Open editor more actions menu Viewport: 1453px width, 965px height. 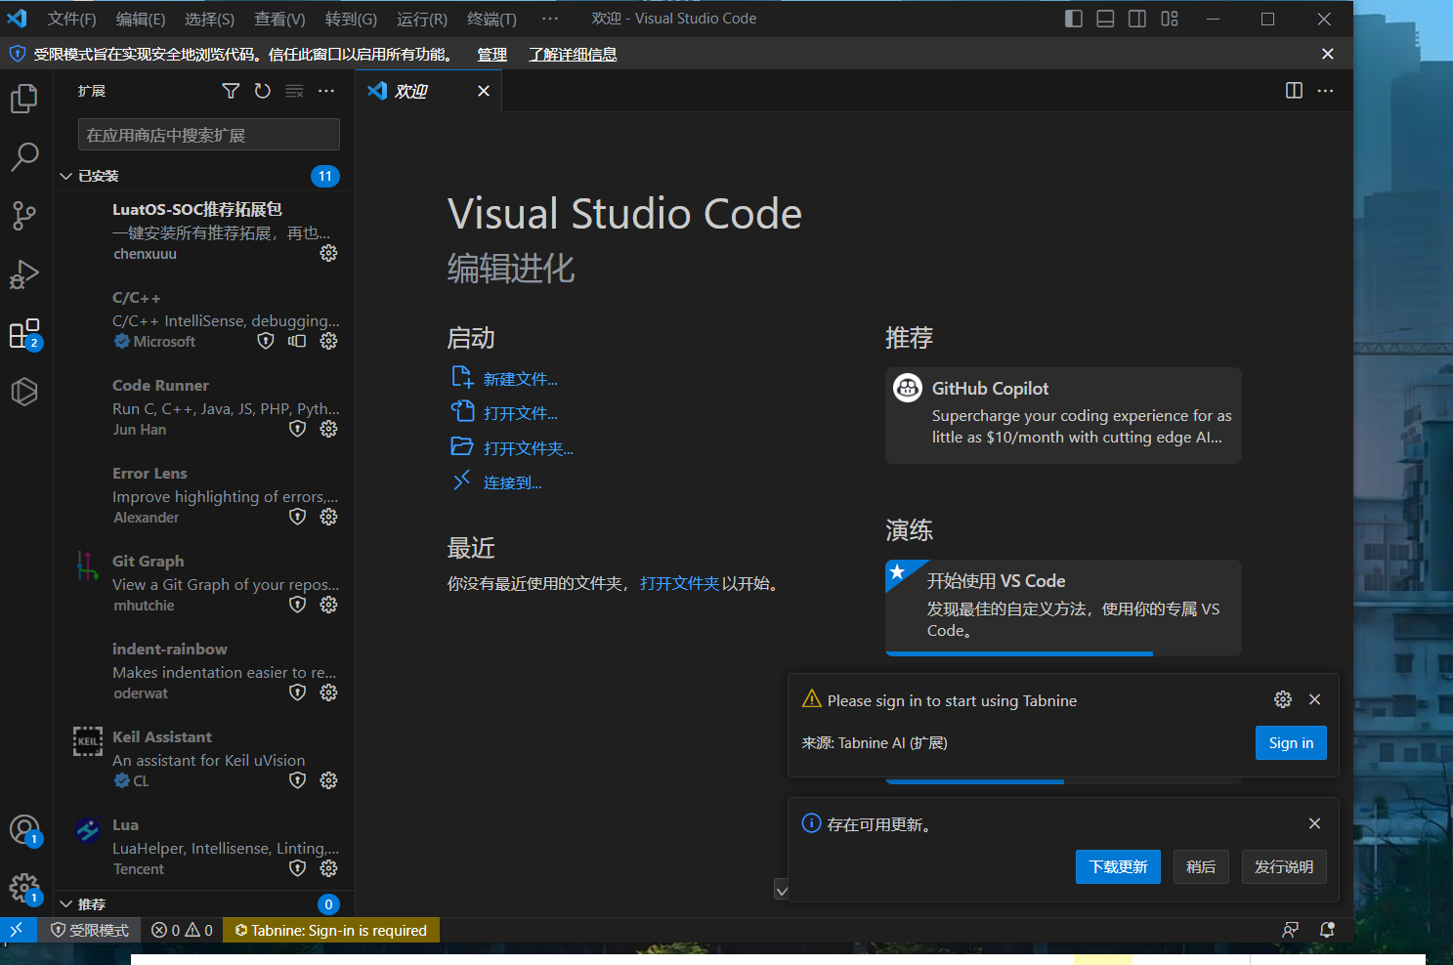[1325, 91]
